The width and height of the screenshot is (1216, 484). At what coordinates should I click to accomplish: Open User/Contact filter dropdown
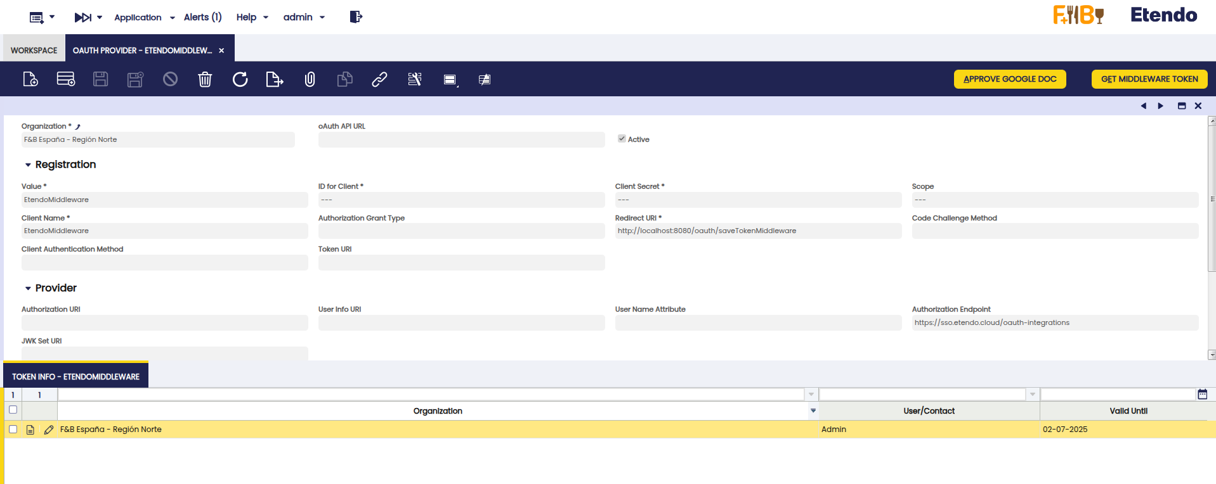[x=1033, y=395]
